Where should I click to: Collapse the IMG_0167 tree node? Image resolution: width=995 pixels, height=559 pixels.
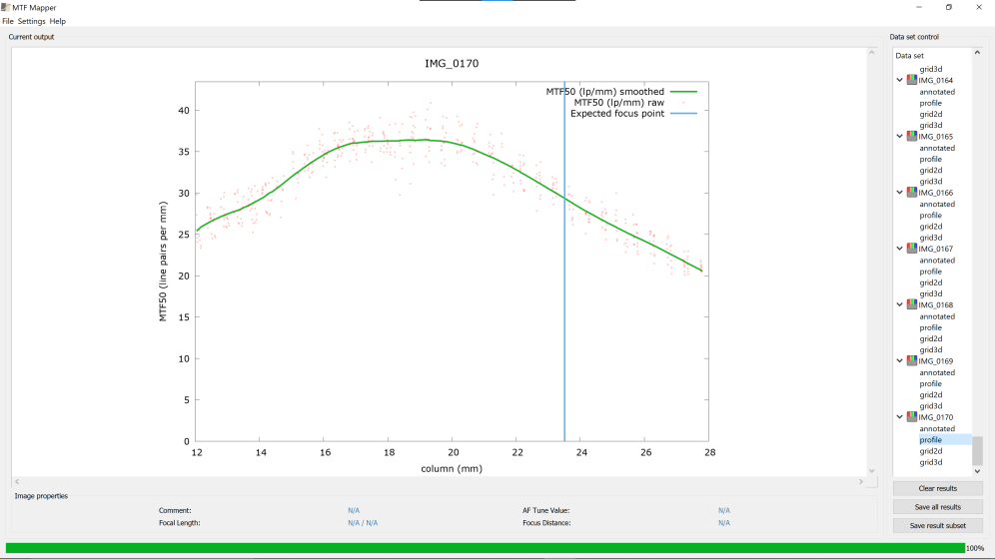pos(900,249)
